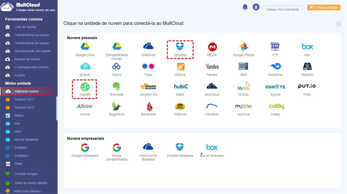Select the Wasabi cloud icon

coord(85,86)
